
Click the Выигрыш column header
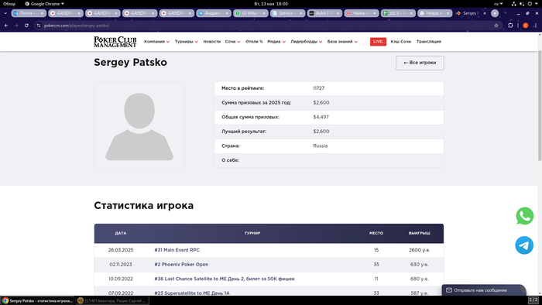[x=420, y=233]
